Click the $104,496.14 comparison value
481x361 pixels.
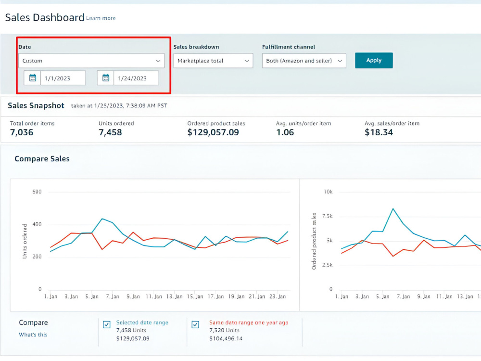tap(226, 338)
